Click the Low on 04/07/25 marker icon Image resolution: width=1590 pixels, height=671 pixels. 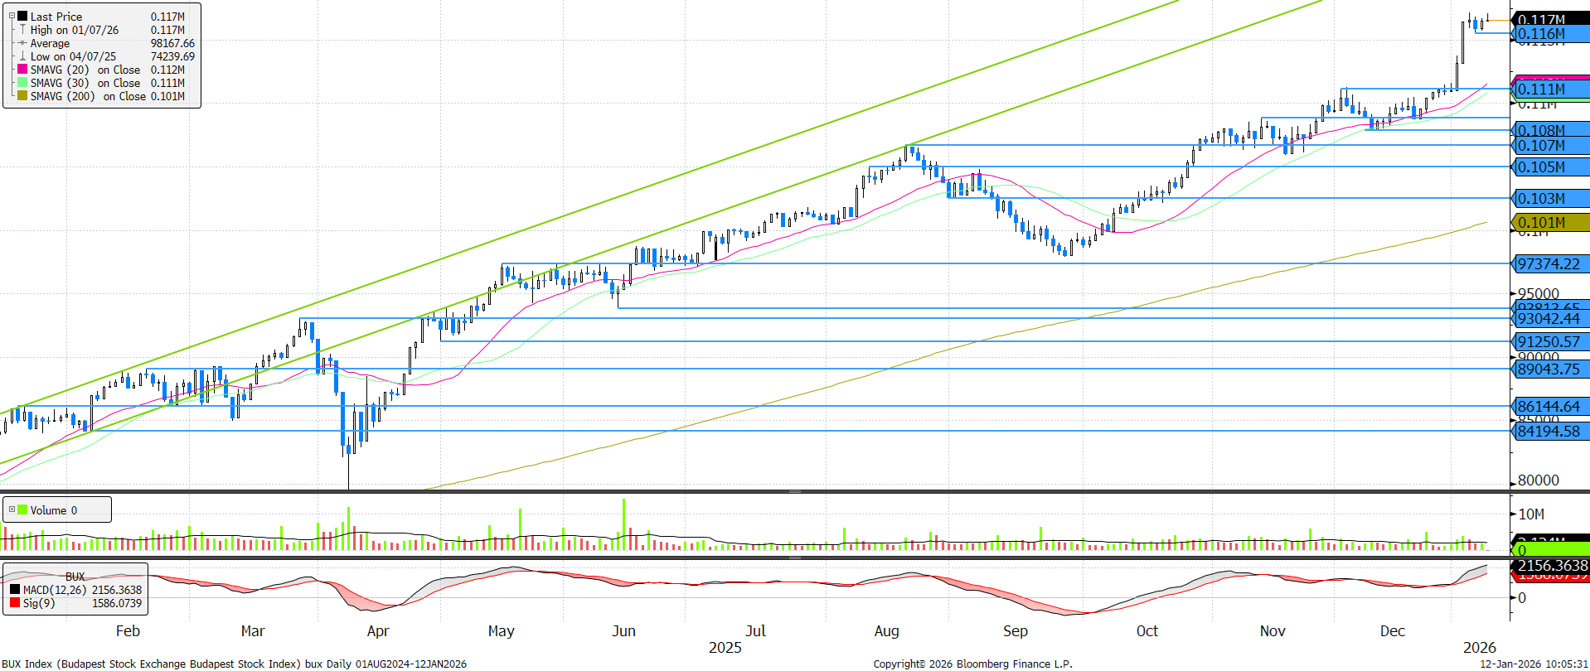pyautogui.click(x=22, y=56)
